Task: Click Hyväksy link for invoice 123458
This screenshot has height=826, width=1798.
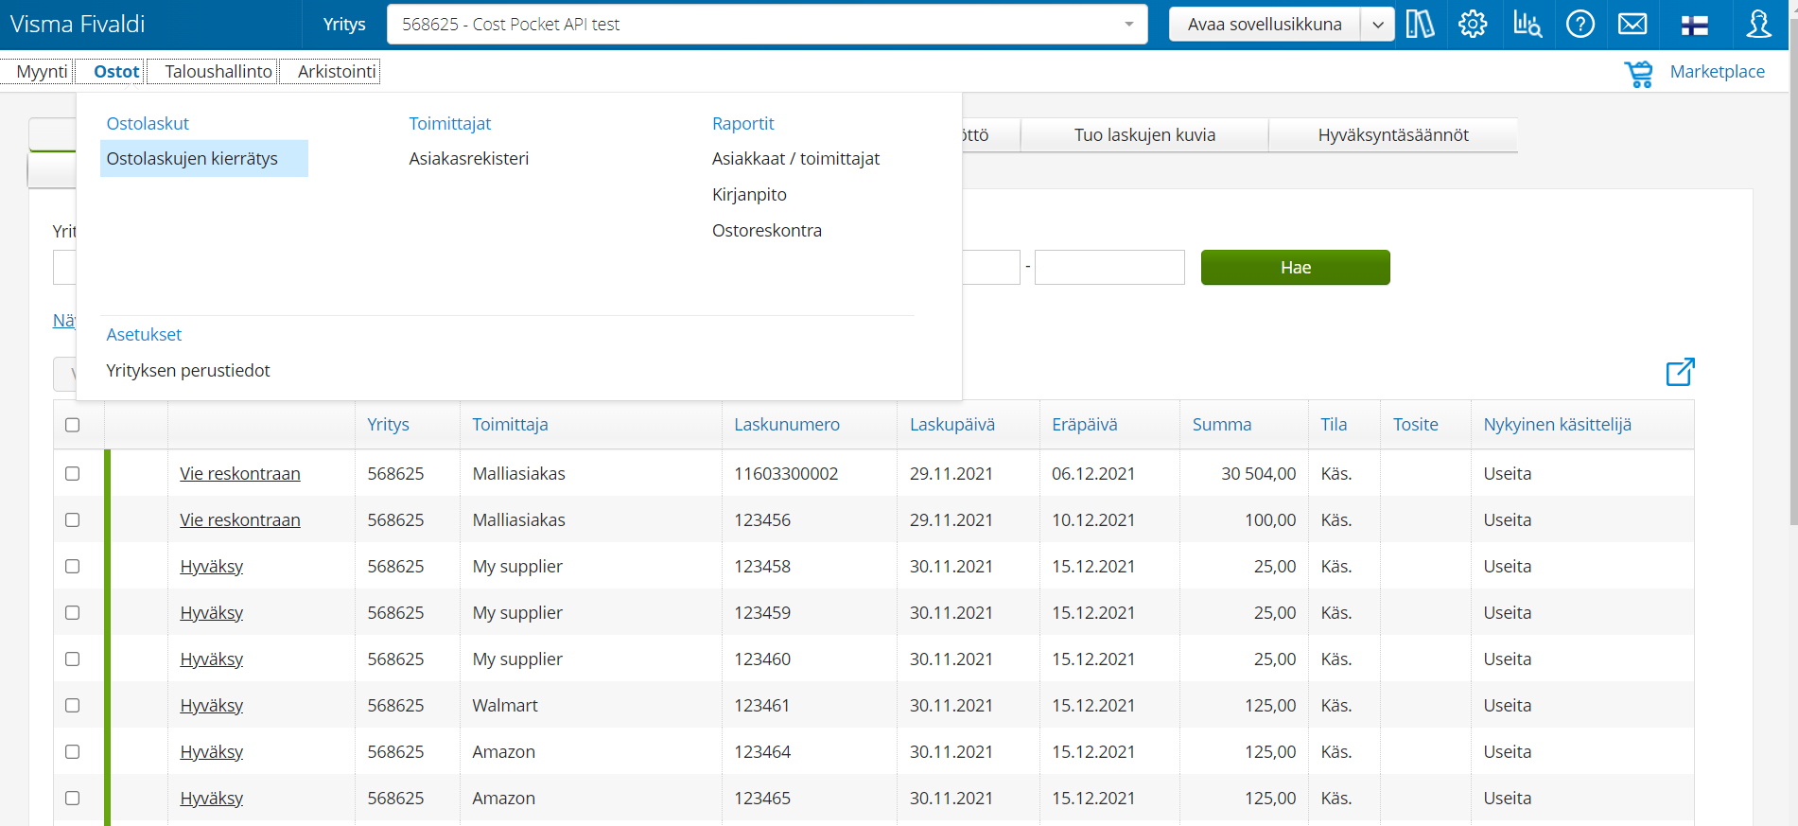Action: click(212, 567)
